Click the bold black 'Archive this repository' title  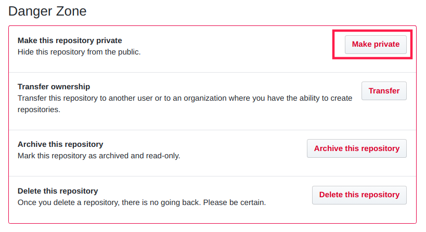coord(60,144)
